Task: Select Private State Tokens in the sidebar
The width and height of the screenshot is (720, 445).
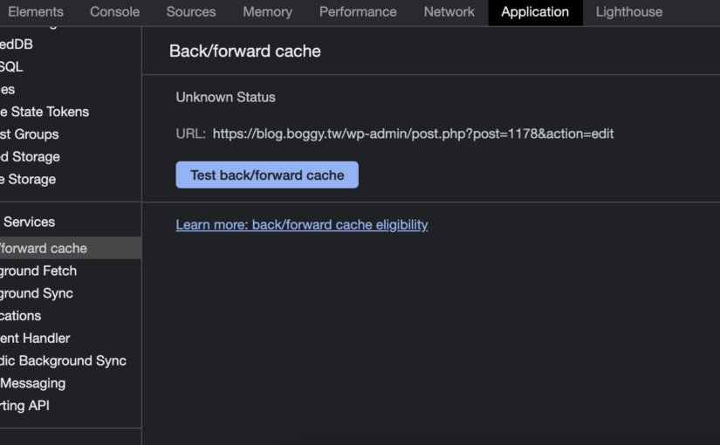Action: tap(44, 112)
